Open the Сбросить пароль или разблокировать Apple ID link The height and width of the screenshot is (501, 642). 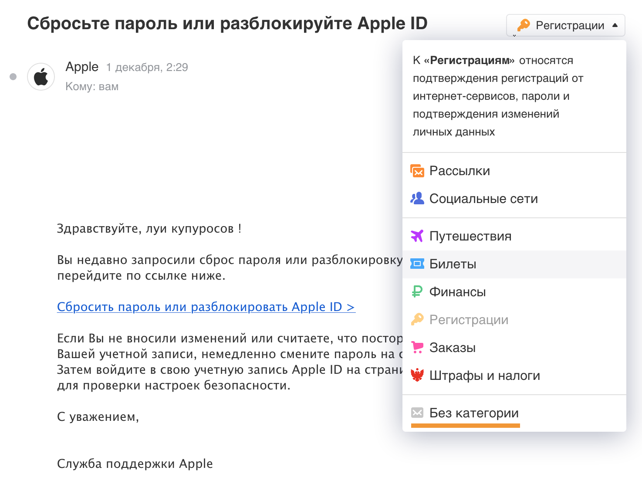click(x=206, y=307)
